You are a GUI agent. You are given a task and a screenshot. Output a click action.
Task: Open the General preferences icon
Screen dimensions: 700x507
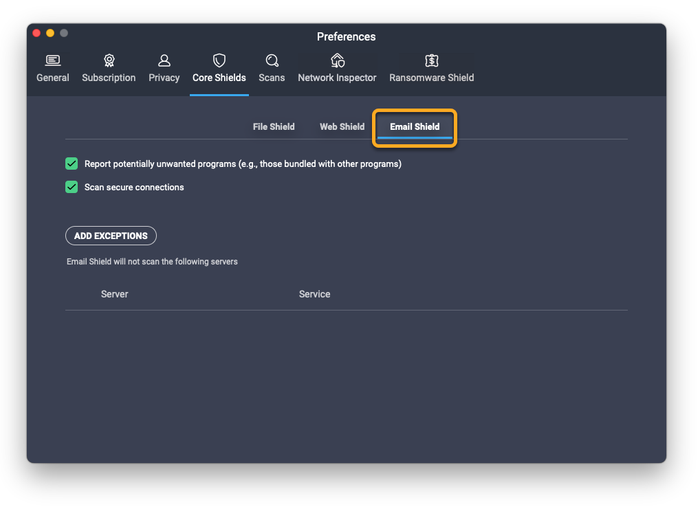pyautogui.click(x=53, y=60)
